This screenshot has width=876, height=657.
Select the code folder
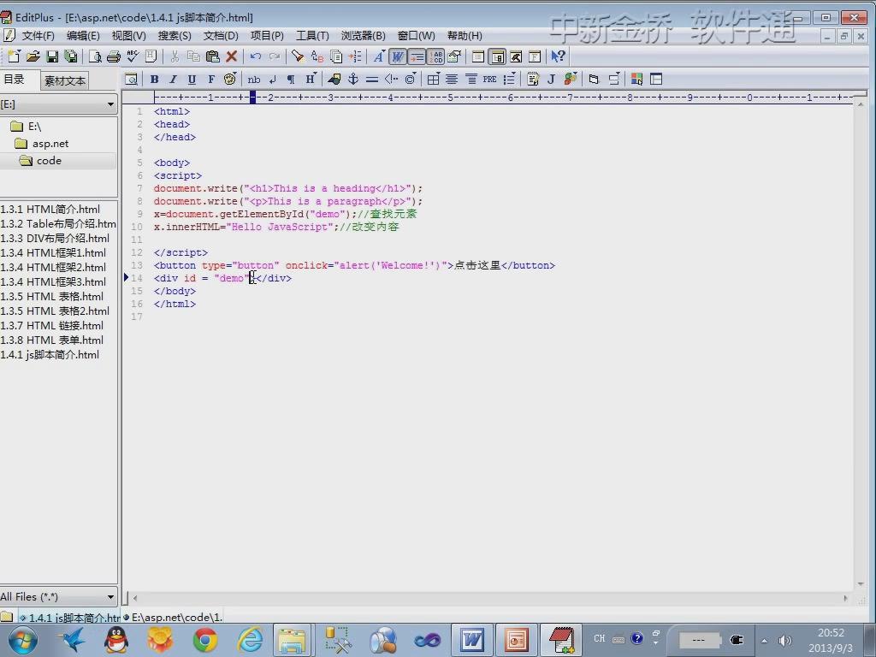(x=49, y=161)
